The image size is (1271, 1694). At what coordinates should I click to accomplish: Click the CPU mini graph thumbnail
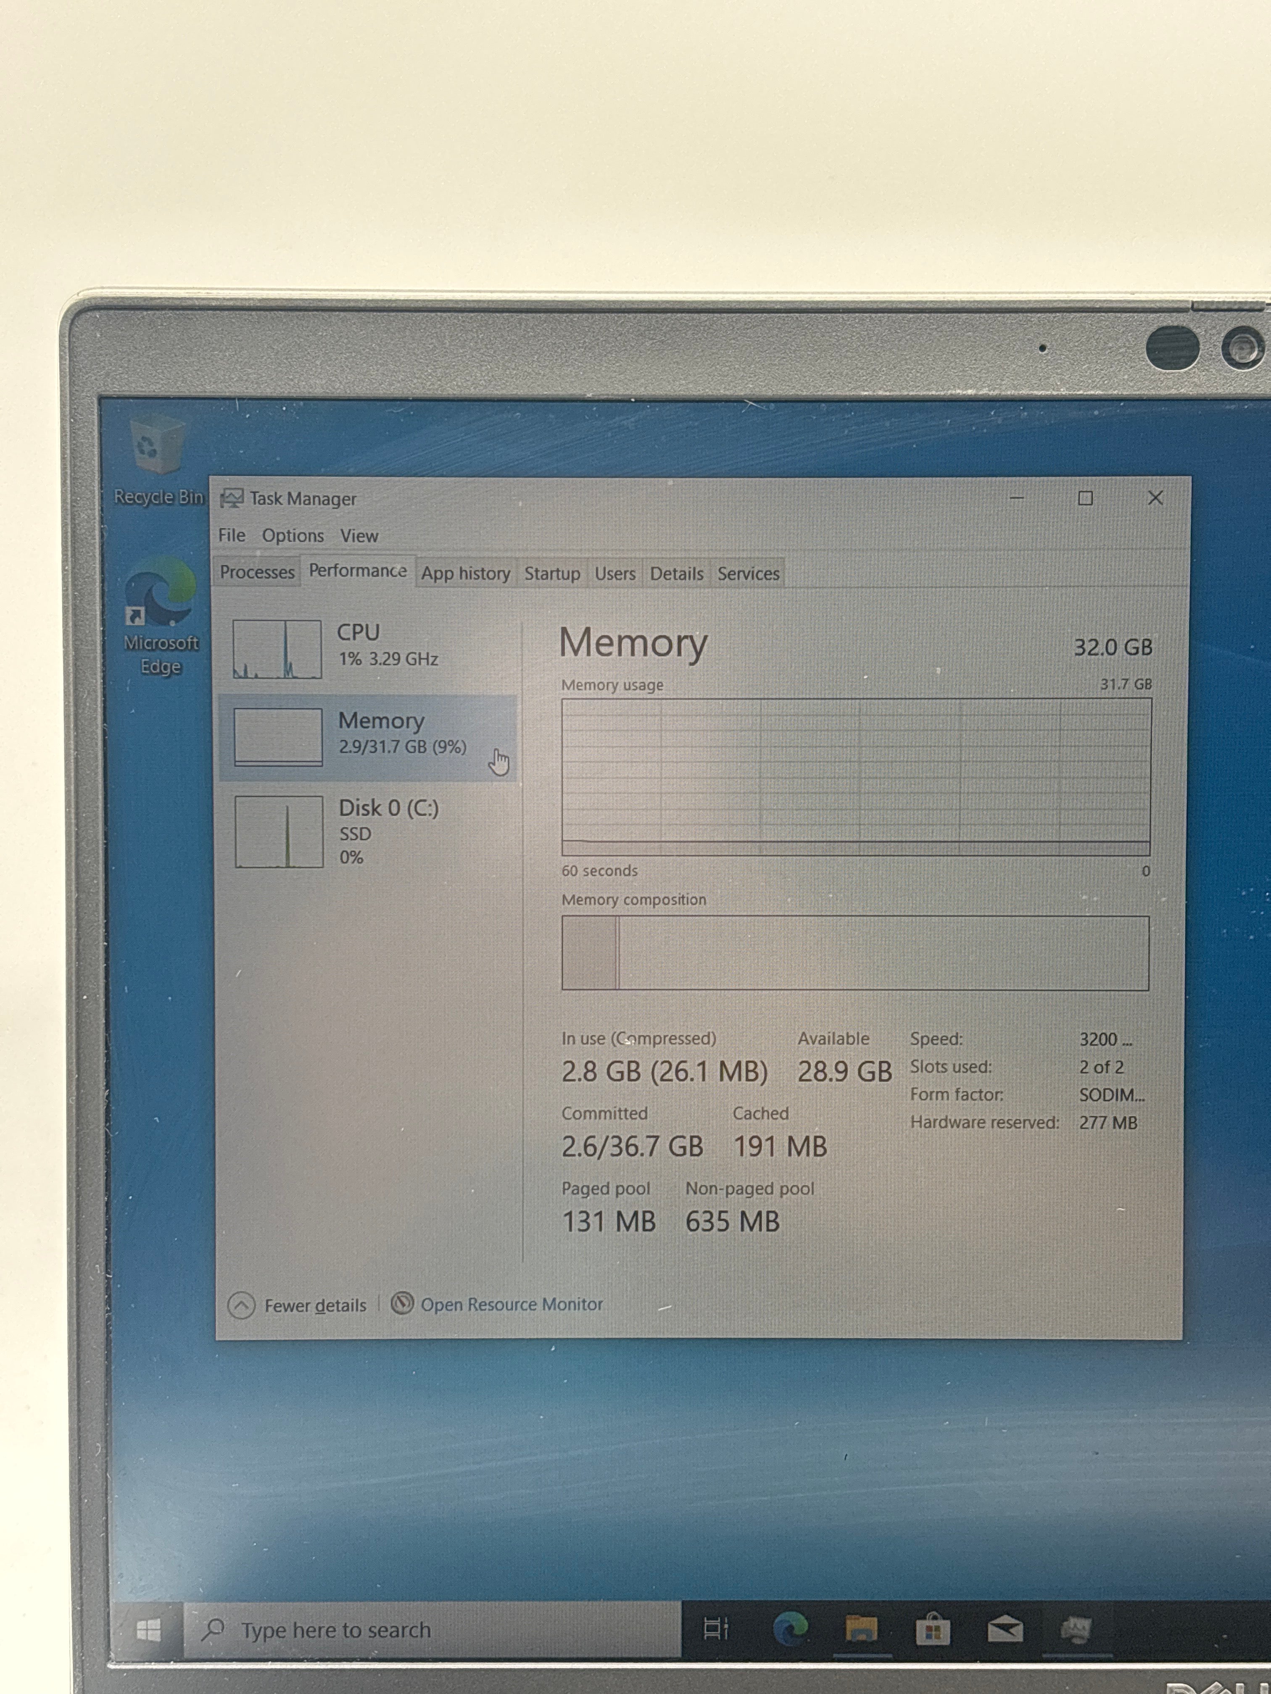[x=277, y=650]
